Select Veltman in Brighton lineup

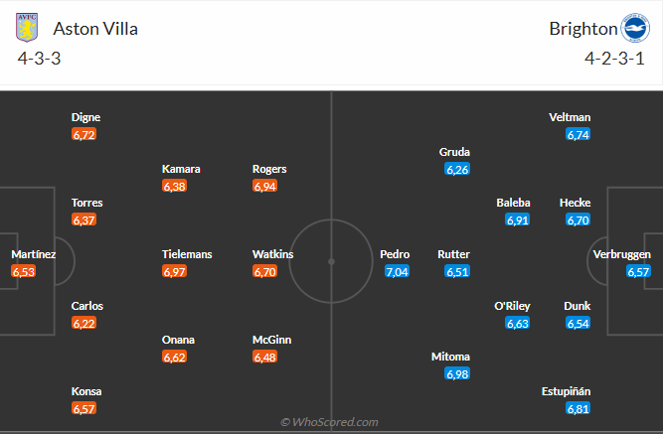(x=570, y=117)
